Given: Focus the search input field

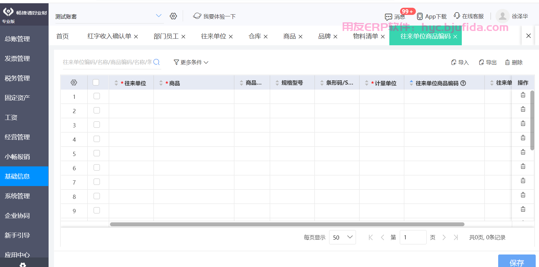Looking at the screenshot, I should 107,62.
